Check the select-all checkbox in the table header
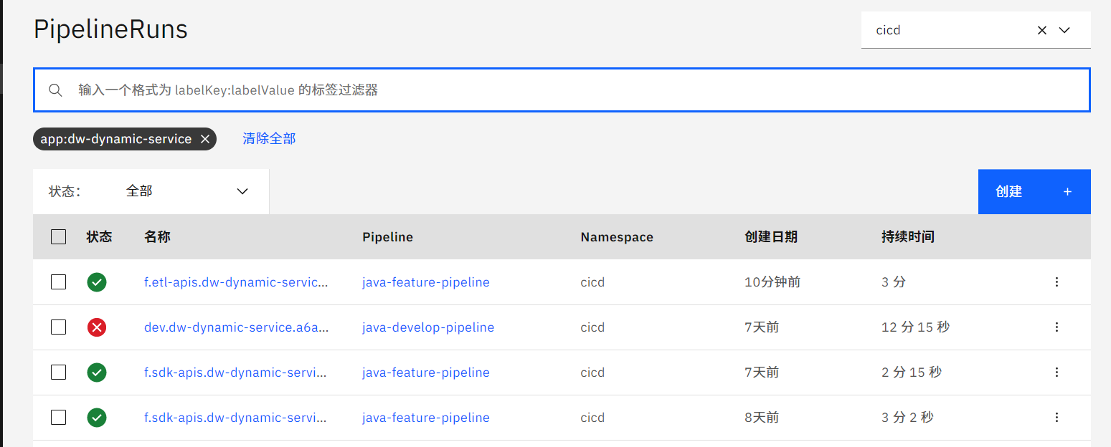Viewport: 1111px width, 447px height. [58, 236]
